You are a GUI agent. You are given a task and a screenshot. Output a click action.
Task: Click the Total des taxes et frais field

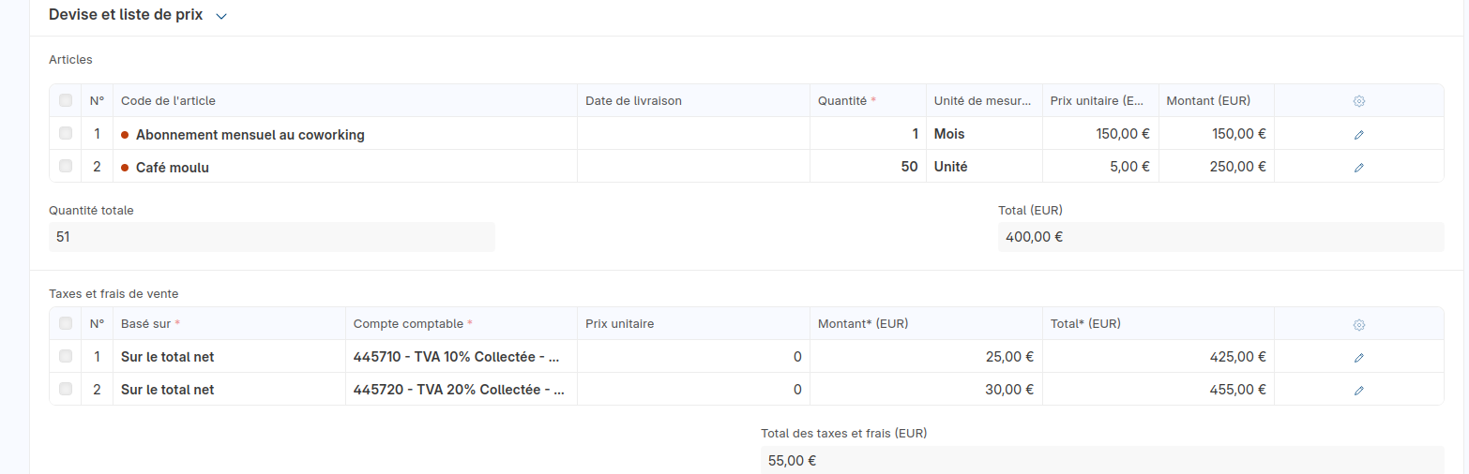pyautogui.click(x=1102, y=460)
